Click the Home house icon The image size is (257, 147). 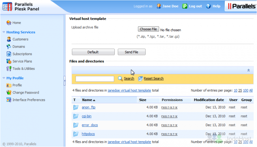(9, 23)
